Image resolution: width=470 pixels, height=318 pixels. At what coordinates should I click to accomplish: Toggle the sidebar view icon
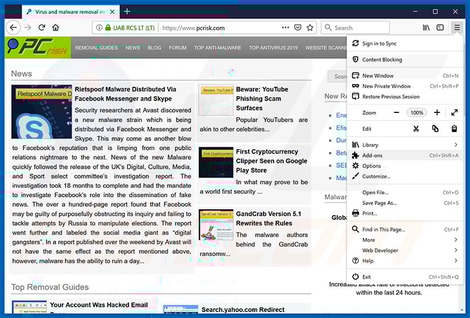pyautogui.click(x=440, y=27)
